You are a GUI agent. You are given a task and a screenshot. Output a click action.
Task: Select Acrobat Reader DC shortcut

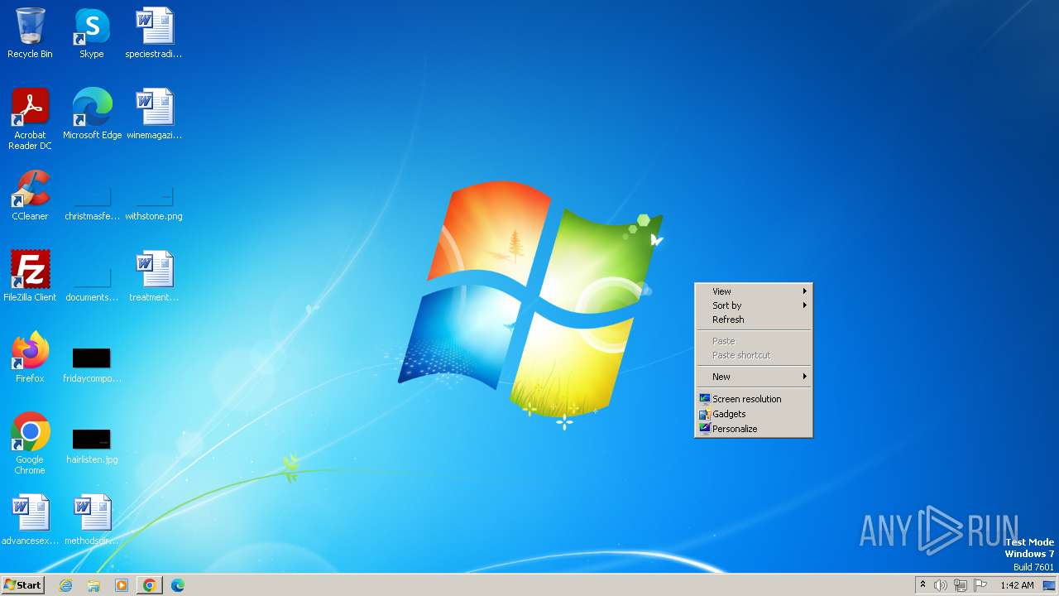point(30,119)
